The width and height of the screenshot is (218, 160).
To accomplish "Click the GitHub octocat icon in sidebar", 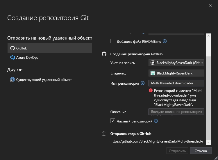I will pos(12,48).
